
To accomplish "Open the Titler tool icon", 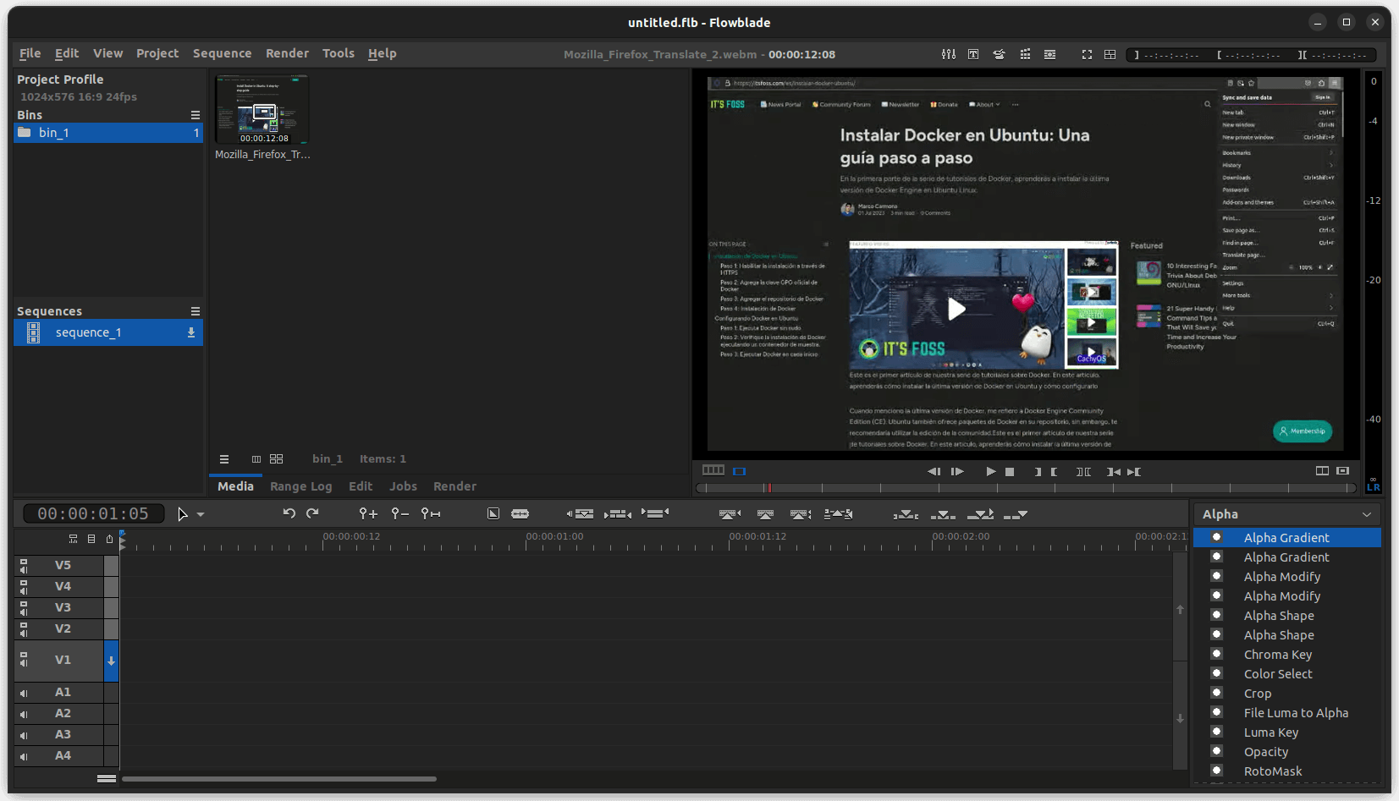I will [973, 53].
